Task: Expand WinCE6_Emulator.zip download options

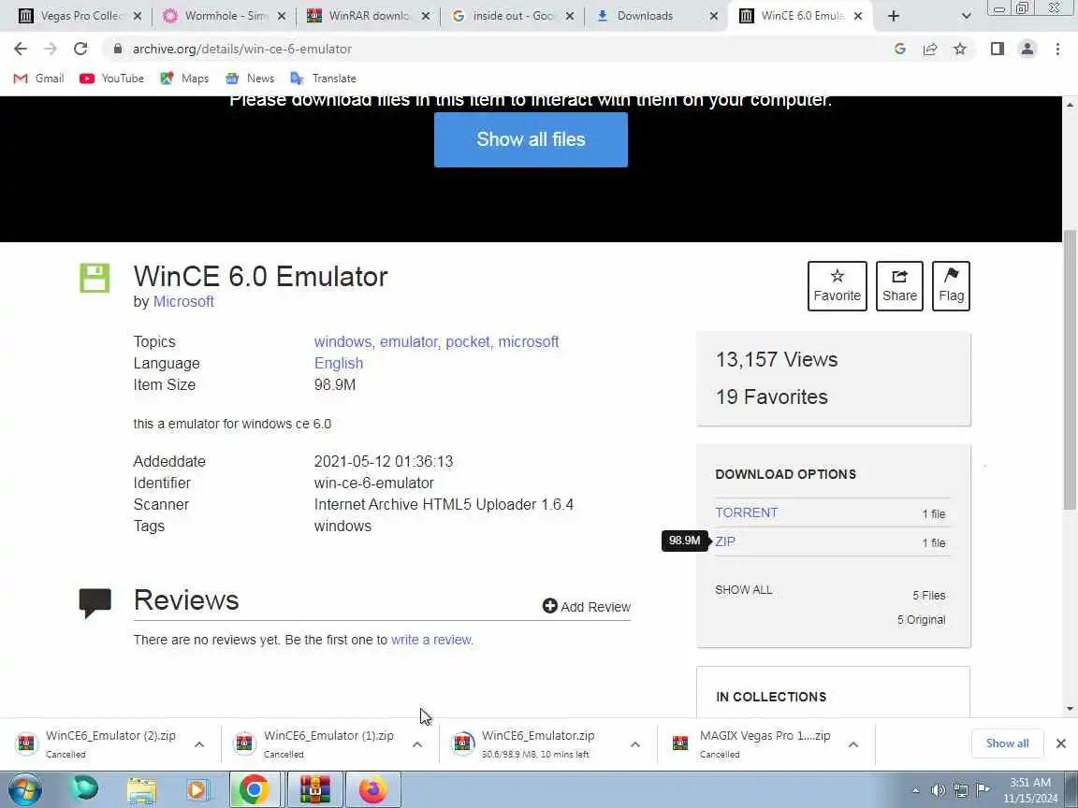Action: [x=635, y=744]
